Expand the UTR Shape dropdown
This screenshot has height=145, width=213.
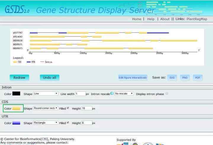click(x=46, y=123)
